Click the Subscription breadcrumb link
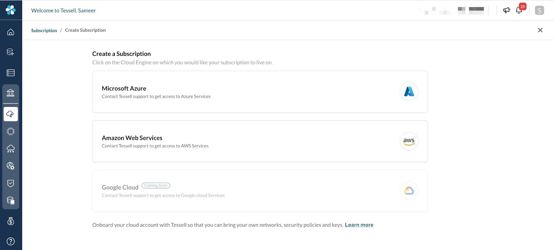This screenshot has height=250, width=554. 44,30
